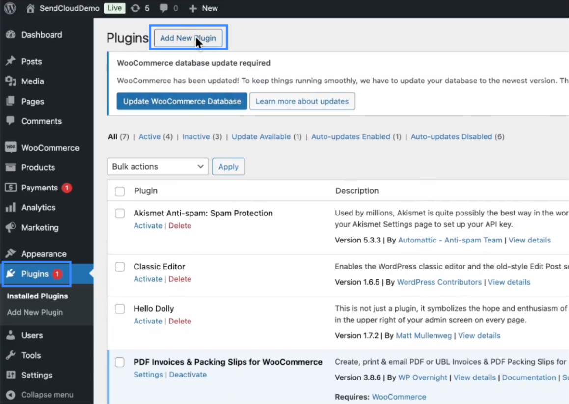
Task: Click the Payments notification badge
Action: [67, 188]
